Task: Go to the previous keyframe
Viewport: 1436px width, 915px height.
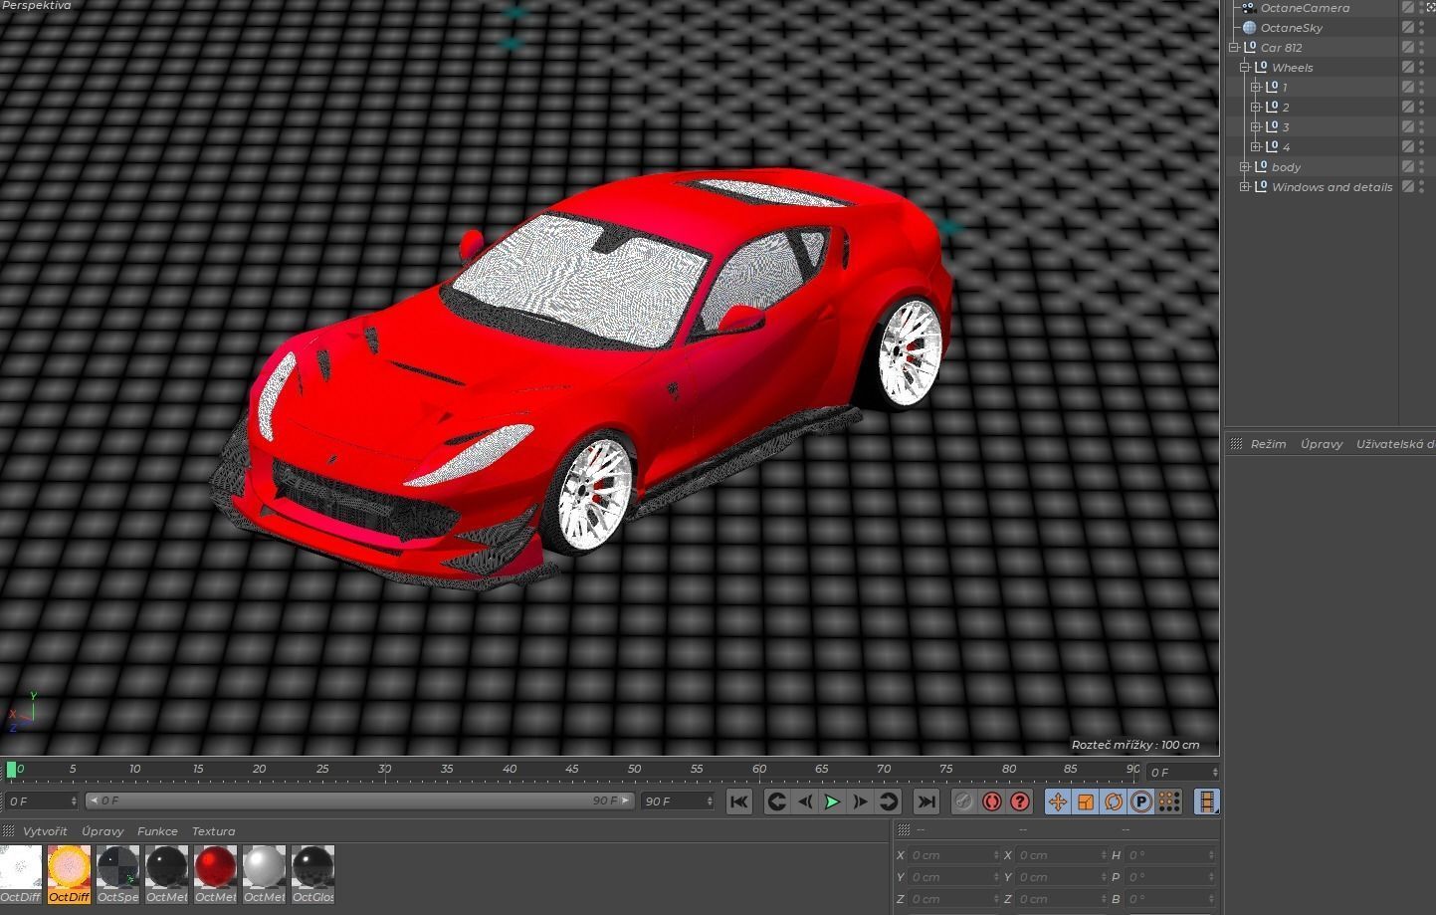Action: click(x=777, y=801)
